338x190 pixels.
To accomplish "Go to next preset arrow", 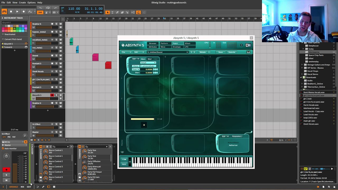I will [195, 52].
